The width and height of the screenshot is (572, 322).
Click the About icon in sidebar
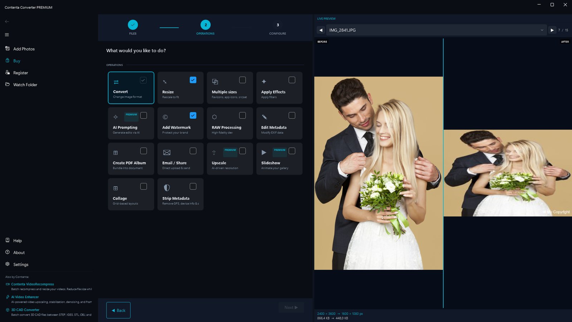tap(8, 252)
